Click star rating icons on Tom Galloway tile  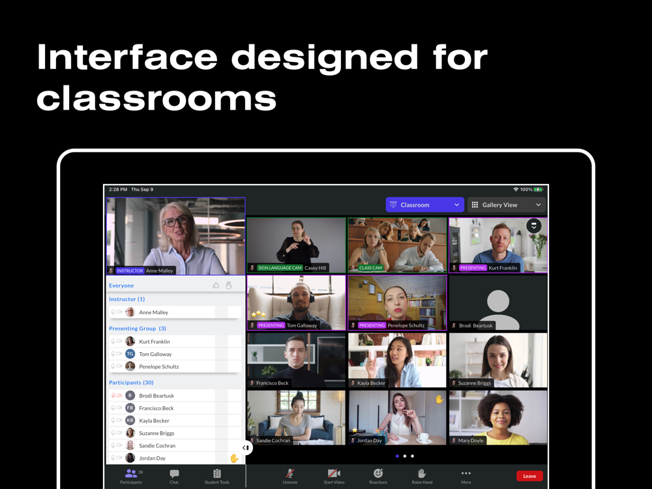[258, 314]
